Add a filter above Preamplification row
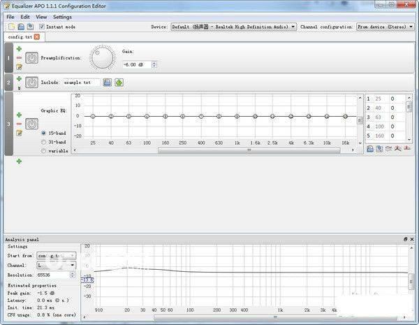The width and height of the screenshot is (419, 325). point(19,49)
